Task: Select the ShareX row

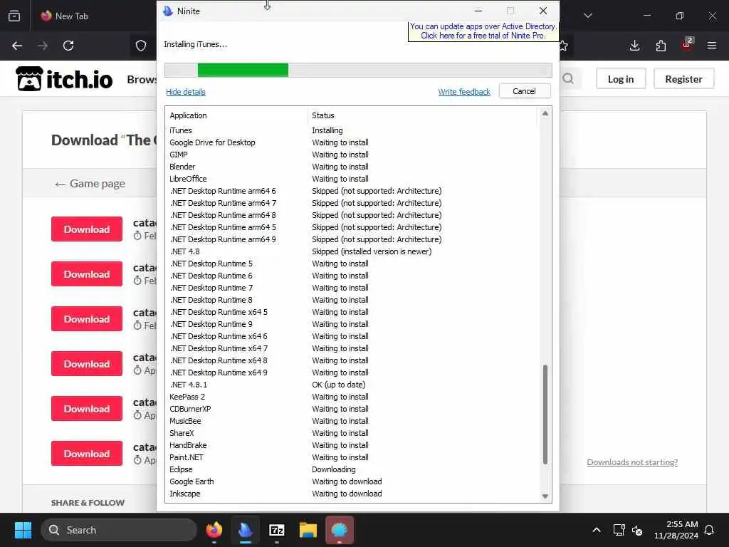Action: pos(352,433)
